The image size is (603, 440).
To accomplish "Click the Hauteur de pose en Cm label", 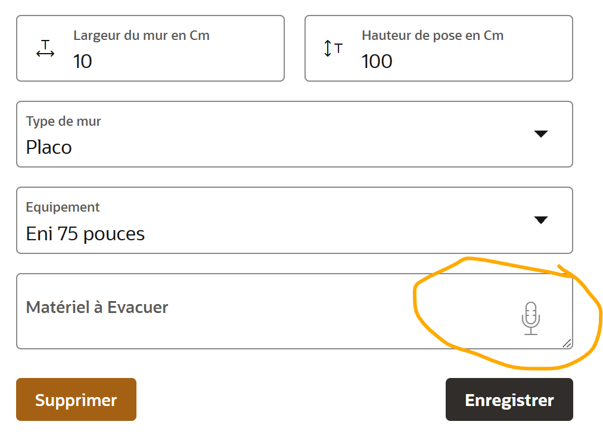I will click(x=432, y=35).
